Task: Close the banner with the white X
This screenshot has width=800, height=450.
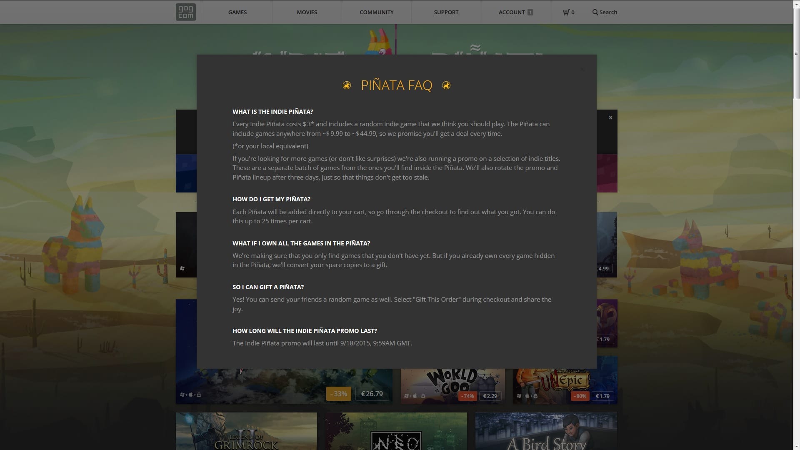Action: tap(610, 117)
